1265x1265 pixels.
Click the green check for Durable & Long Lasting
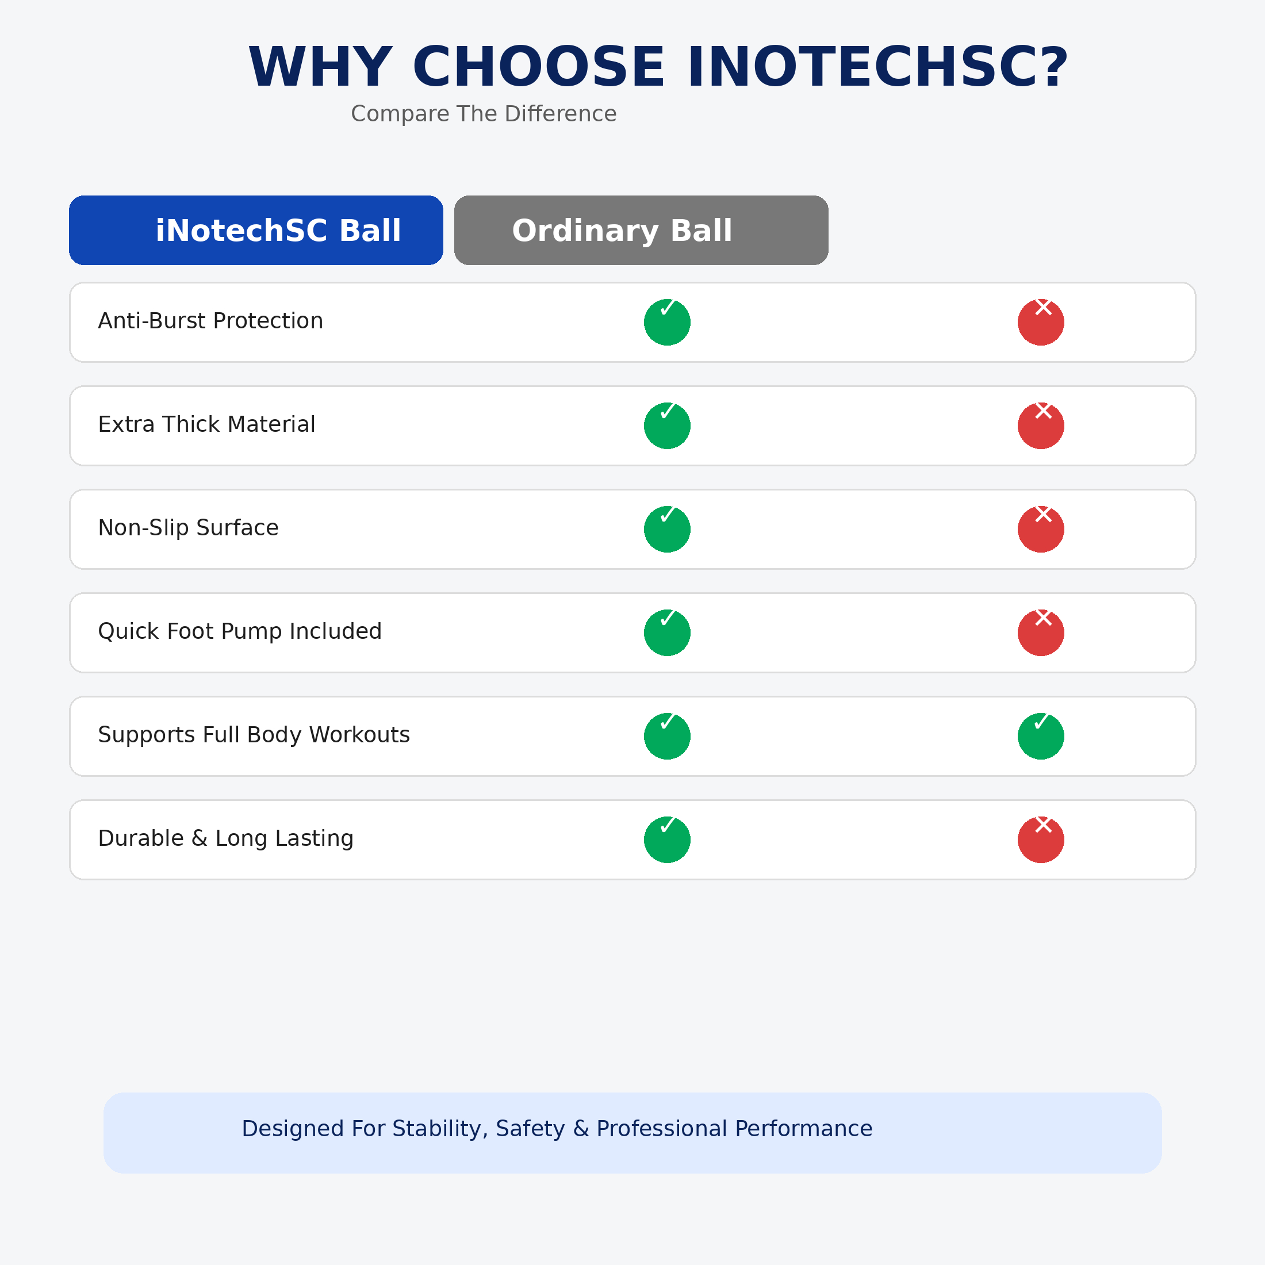coord(667,839)
